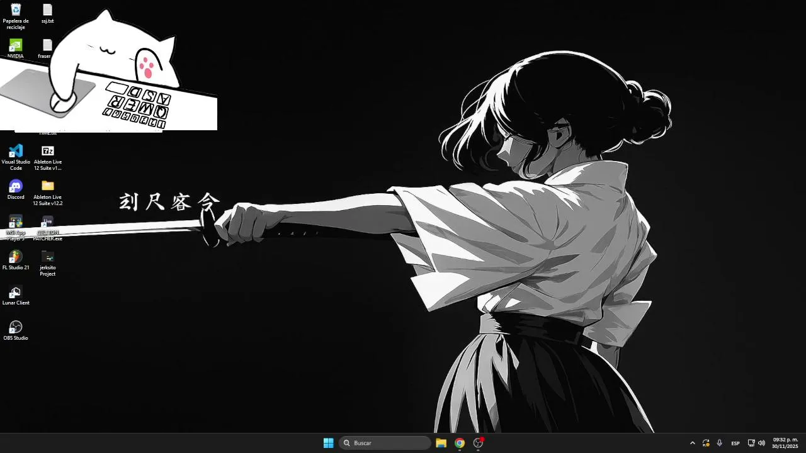Open the Windows Start menu
This screenshot has height=453, width=806.
pos(328,443)
